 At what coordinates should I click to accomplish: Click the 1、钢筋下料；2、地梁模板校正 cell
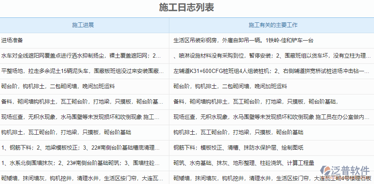[84, 148]
